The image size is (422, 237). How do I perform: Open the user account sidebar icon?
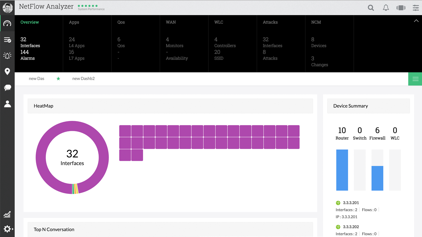click(x=7, y=104)
